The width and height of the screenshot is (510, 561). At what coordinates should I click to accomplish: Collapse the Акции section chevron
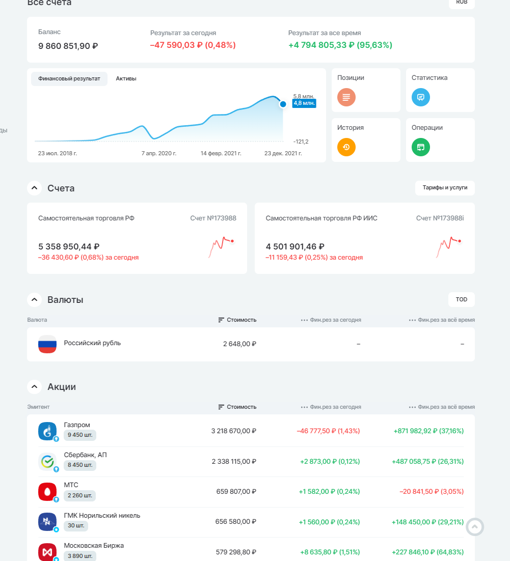click(34, 386)
